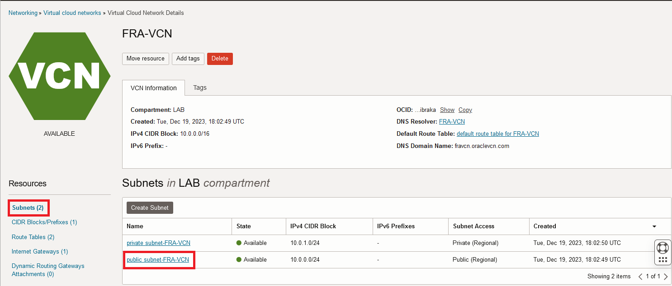
Task: Click the green VCN hexagon logo
Action: pos(59,76)
